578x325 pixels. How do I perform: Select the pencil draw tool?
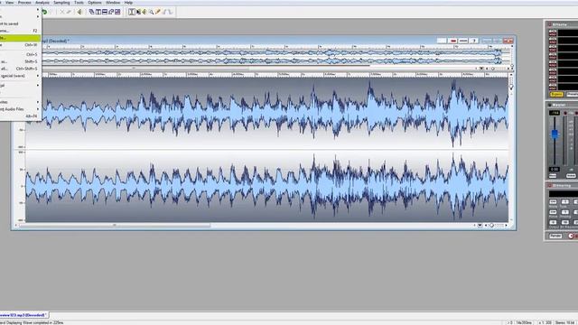(x=158, y=12)
